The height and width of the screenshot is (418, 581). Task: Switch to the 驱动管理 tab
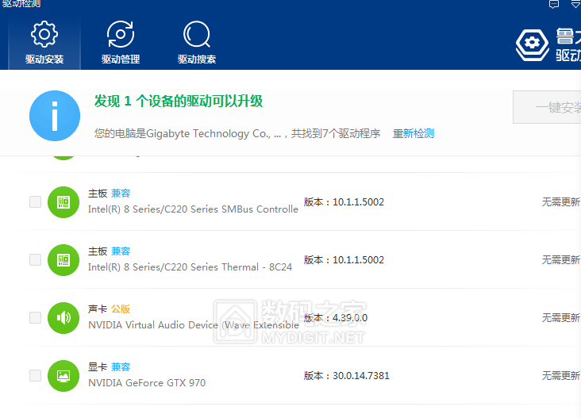click(121, 42)
